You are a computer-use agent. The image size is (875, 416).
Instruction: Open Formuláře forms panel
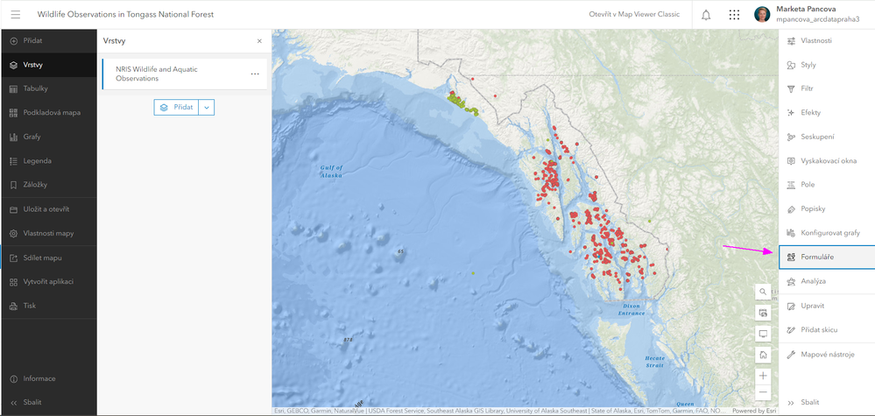827,257
